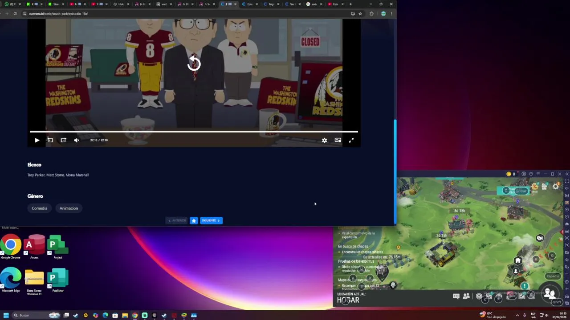The height and width of the screenshot is (320, 570).
Task: Click the browser page scrollbar thumb
Action: (x=395, y=171)
